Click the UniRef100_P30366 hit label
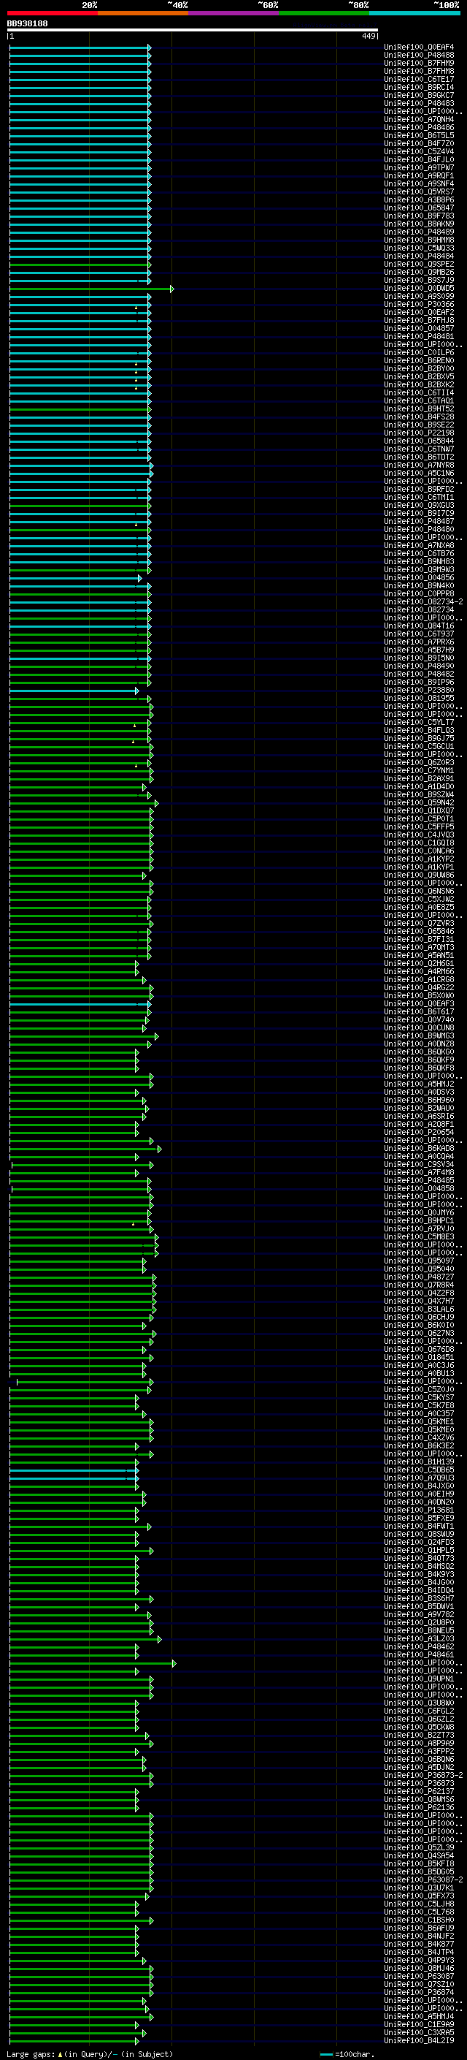 tap(419, 304)
